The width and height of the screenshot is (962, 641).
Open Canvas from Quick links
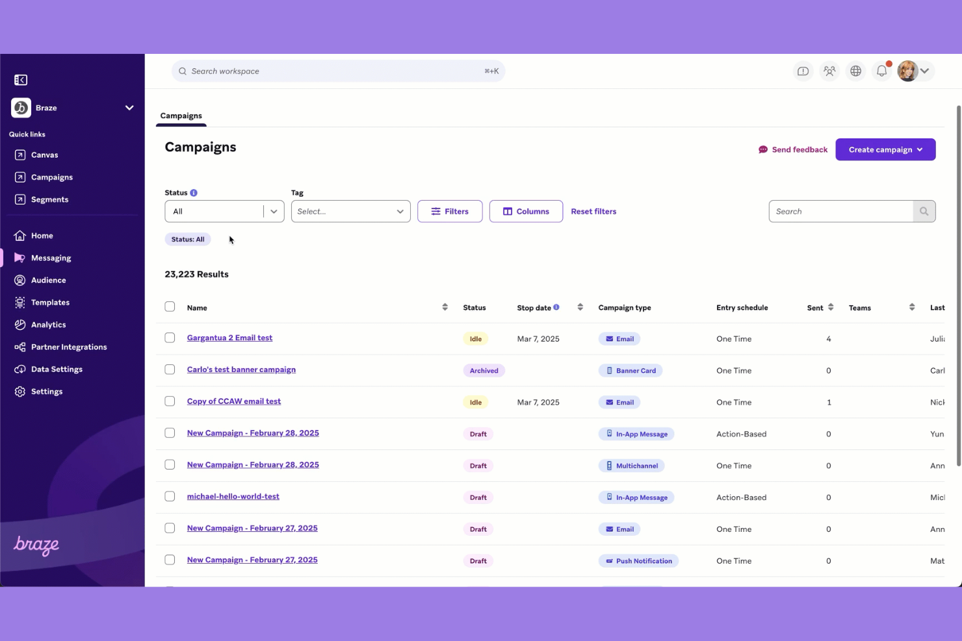(45, 155)
